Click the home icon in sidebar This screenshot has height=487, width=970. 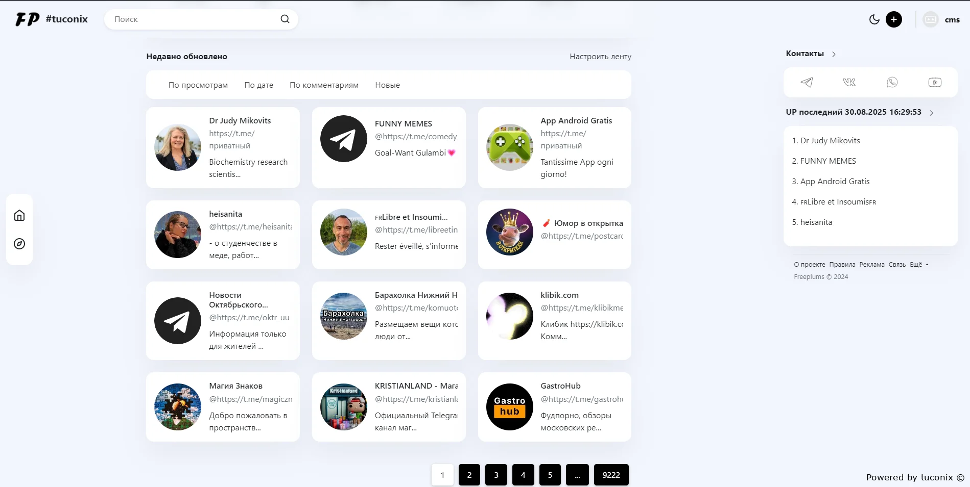[x=19, y=215]
